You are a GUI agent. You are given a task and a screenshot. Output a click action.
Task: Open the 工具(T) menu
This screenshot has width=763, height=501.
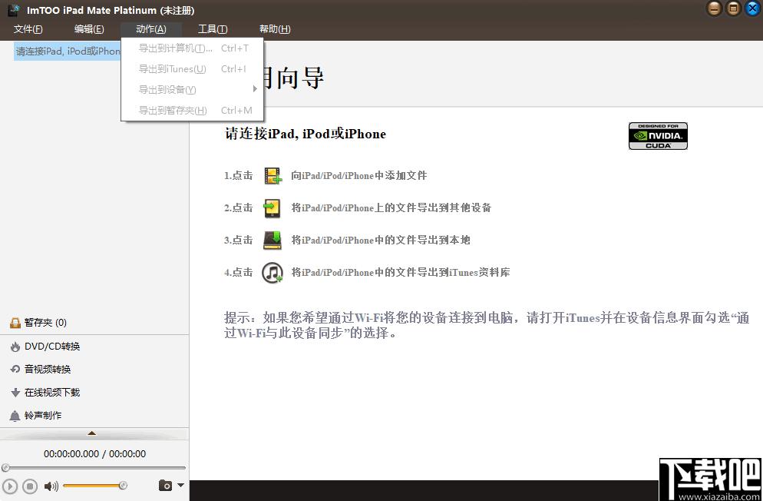(x=213, y=29)
